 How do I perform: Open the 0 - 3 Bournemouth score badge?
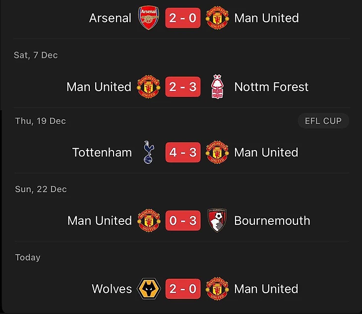point(182,220)
